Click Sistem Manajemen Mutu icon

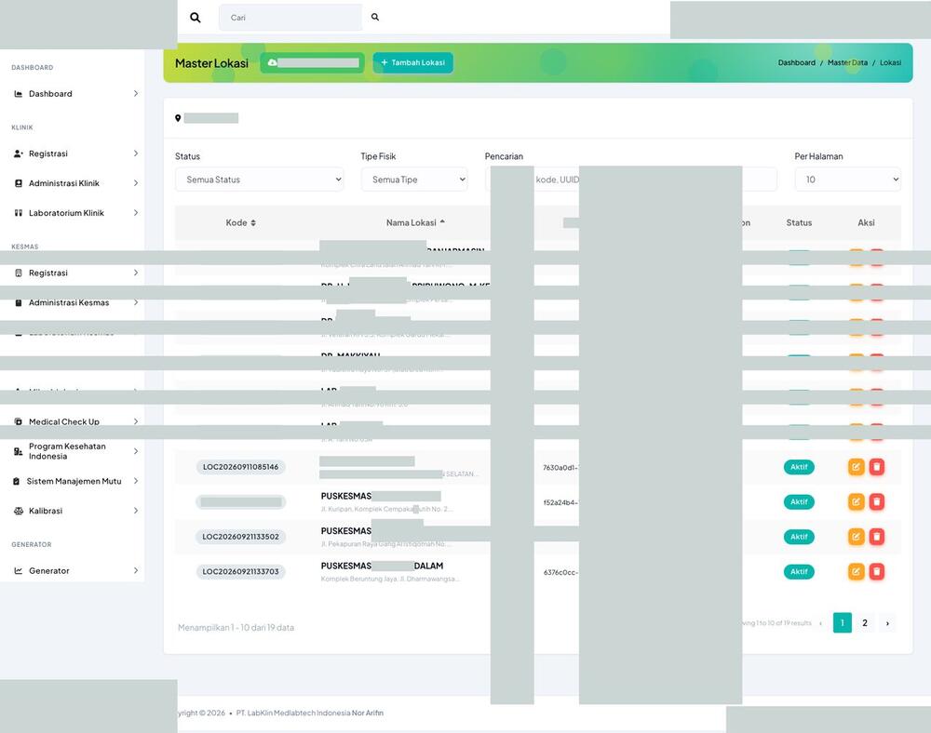[16, 482]
